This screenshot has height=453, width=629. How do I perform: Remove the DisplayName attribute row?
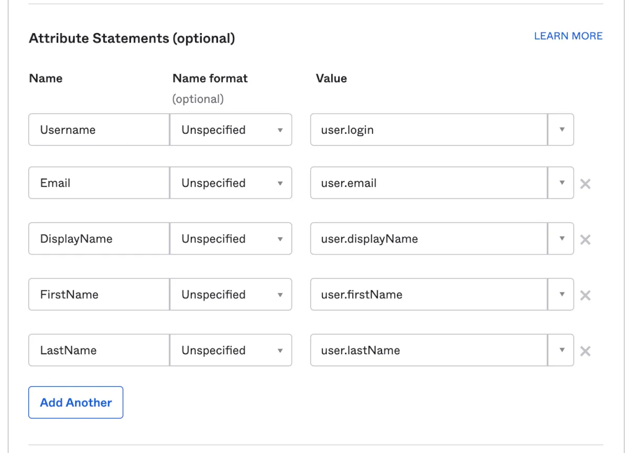coord(585,239)
